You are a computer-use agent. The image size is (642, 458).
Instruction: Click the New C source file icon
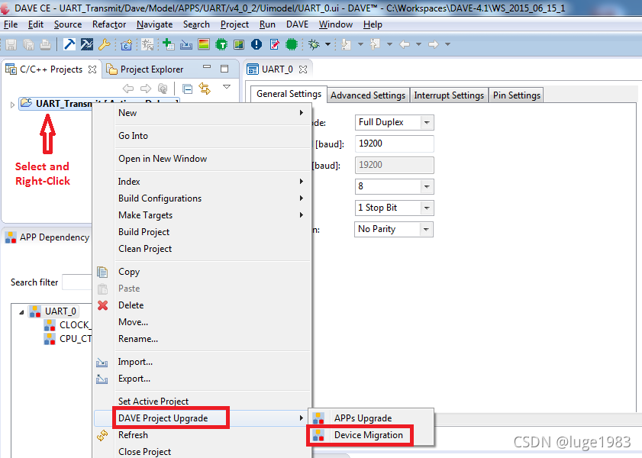(127, 44)
